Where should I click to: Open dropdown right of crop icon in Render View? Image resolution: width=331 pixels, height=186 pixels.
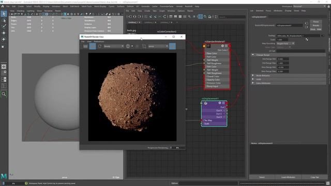tap(158, 46)
